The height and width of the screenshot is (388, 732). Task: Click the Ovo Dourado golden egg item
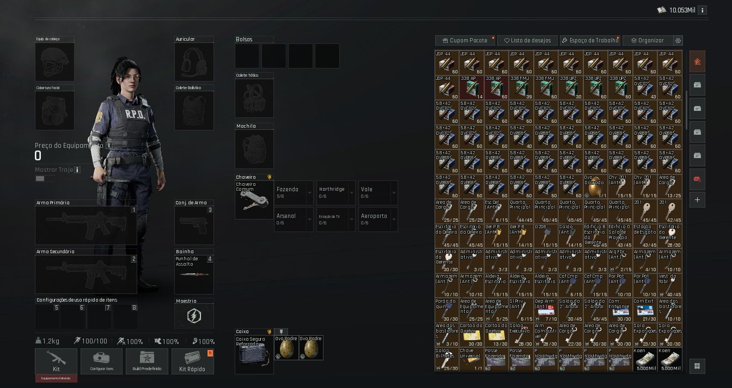click(x=595, y=186)
